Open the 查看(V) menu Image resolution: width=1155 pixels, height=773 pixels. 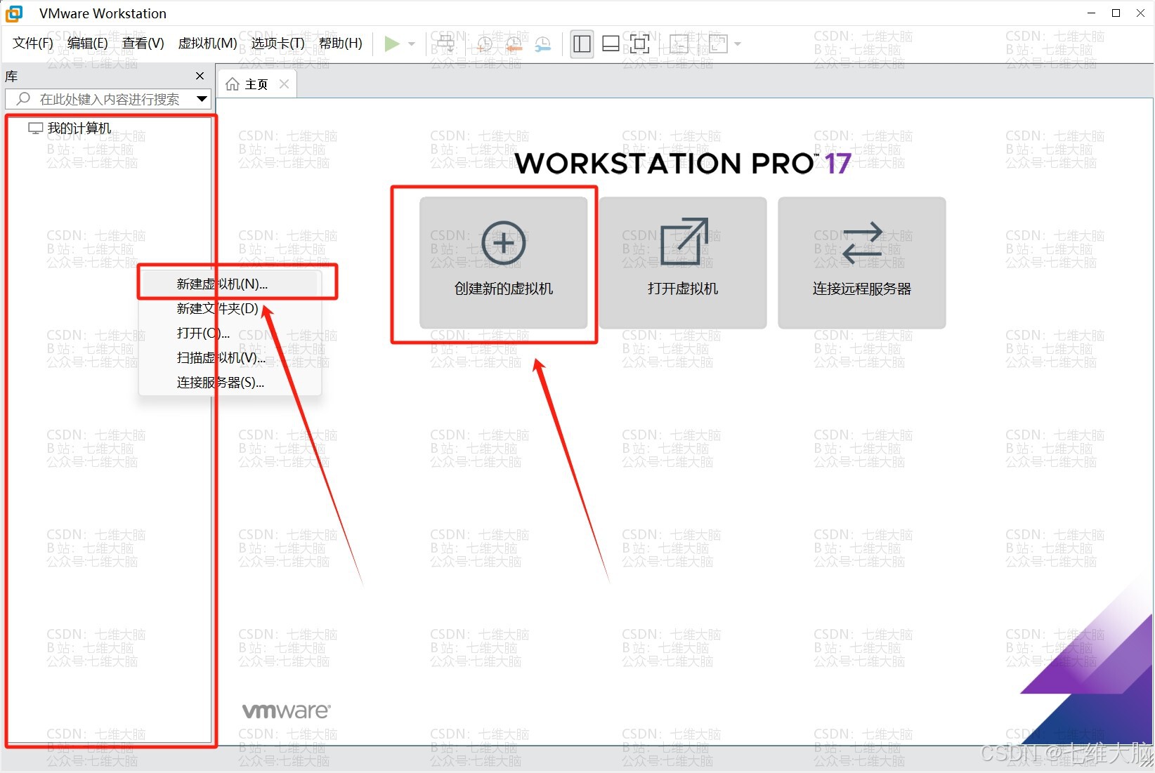click(143, 44)
